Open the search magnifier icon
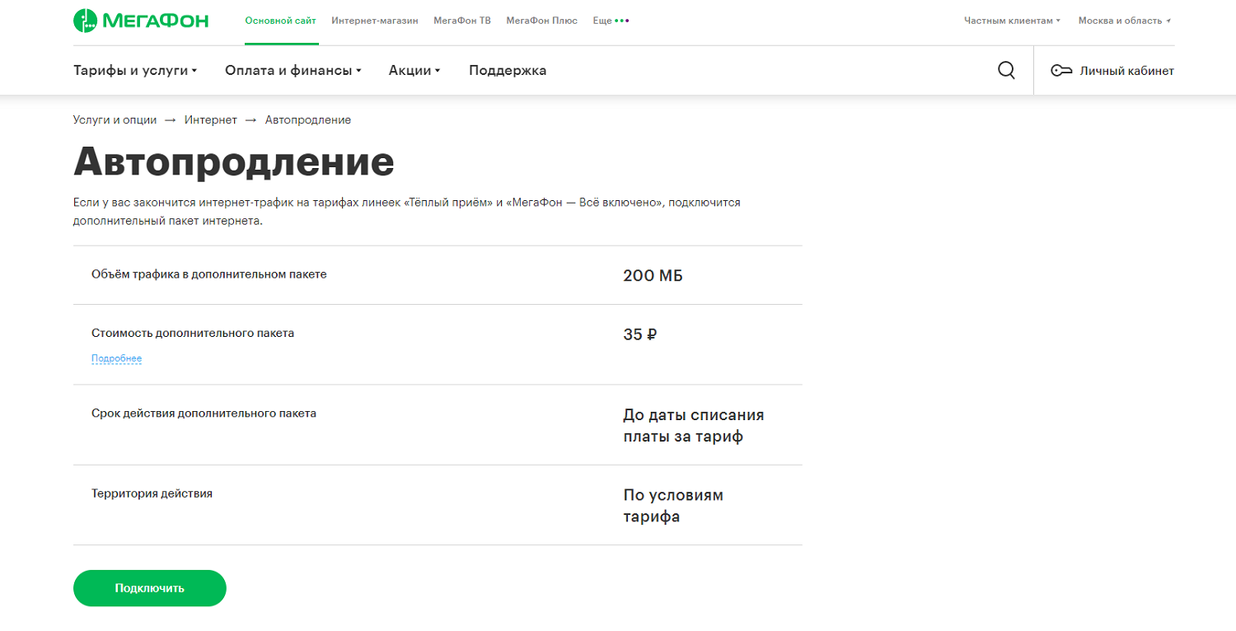 (x=1006, y=71)
